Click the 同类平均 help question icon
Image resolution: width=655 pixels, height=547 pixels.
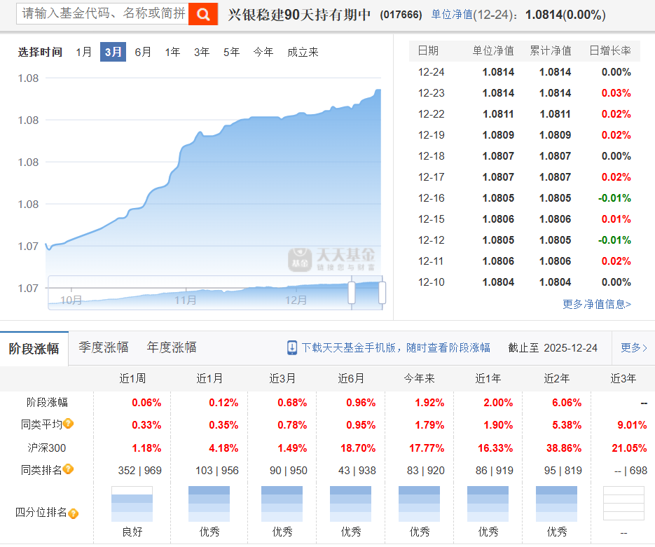[69, 424]
